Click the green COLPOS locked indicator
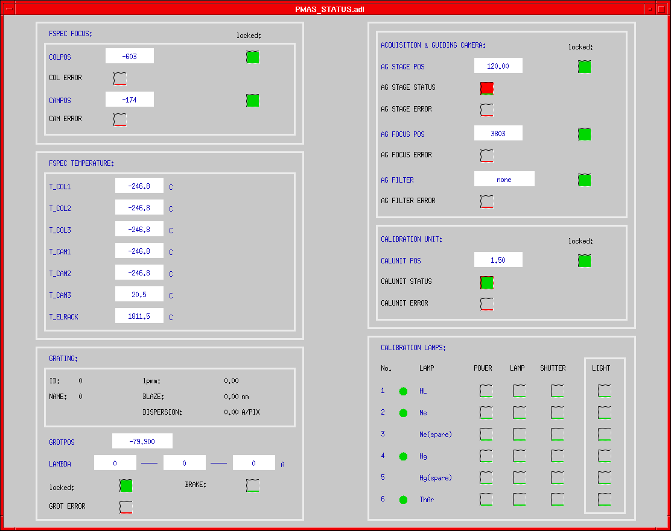Image resolution: width=671 pixels, height=531 pixels. 252,57
